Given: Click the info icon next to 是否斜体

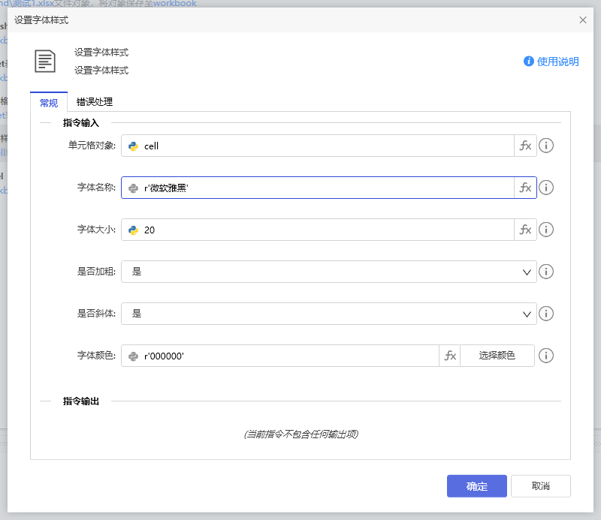Looking at the screenshot, I should coord(546,314).
